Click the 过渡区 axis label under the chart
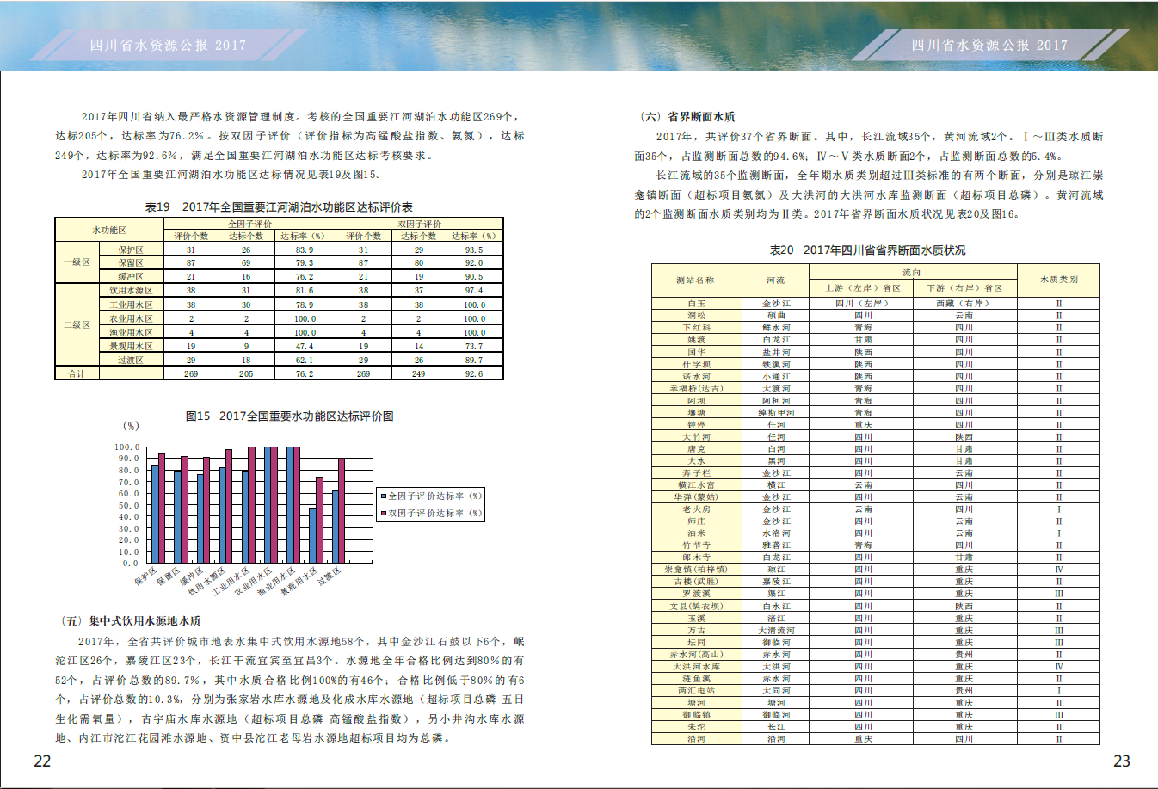Screen dimensions: 1158x789 click(x=330, y=577)
